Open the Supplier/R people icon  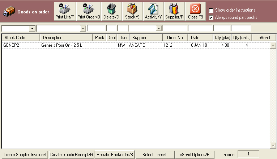(x=174, y=9)
